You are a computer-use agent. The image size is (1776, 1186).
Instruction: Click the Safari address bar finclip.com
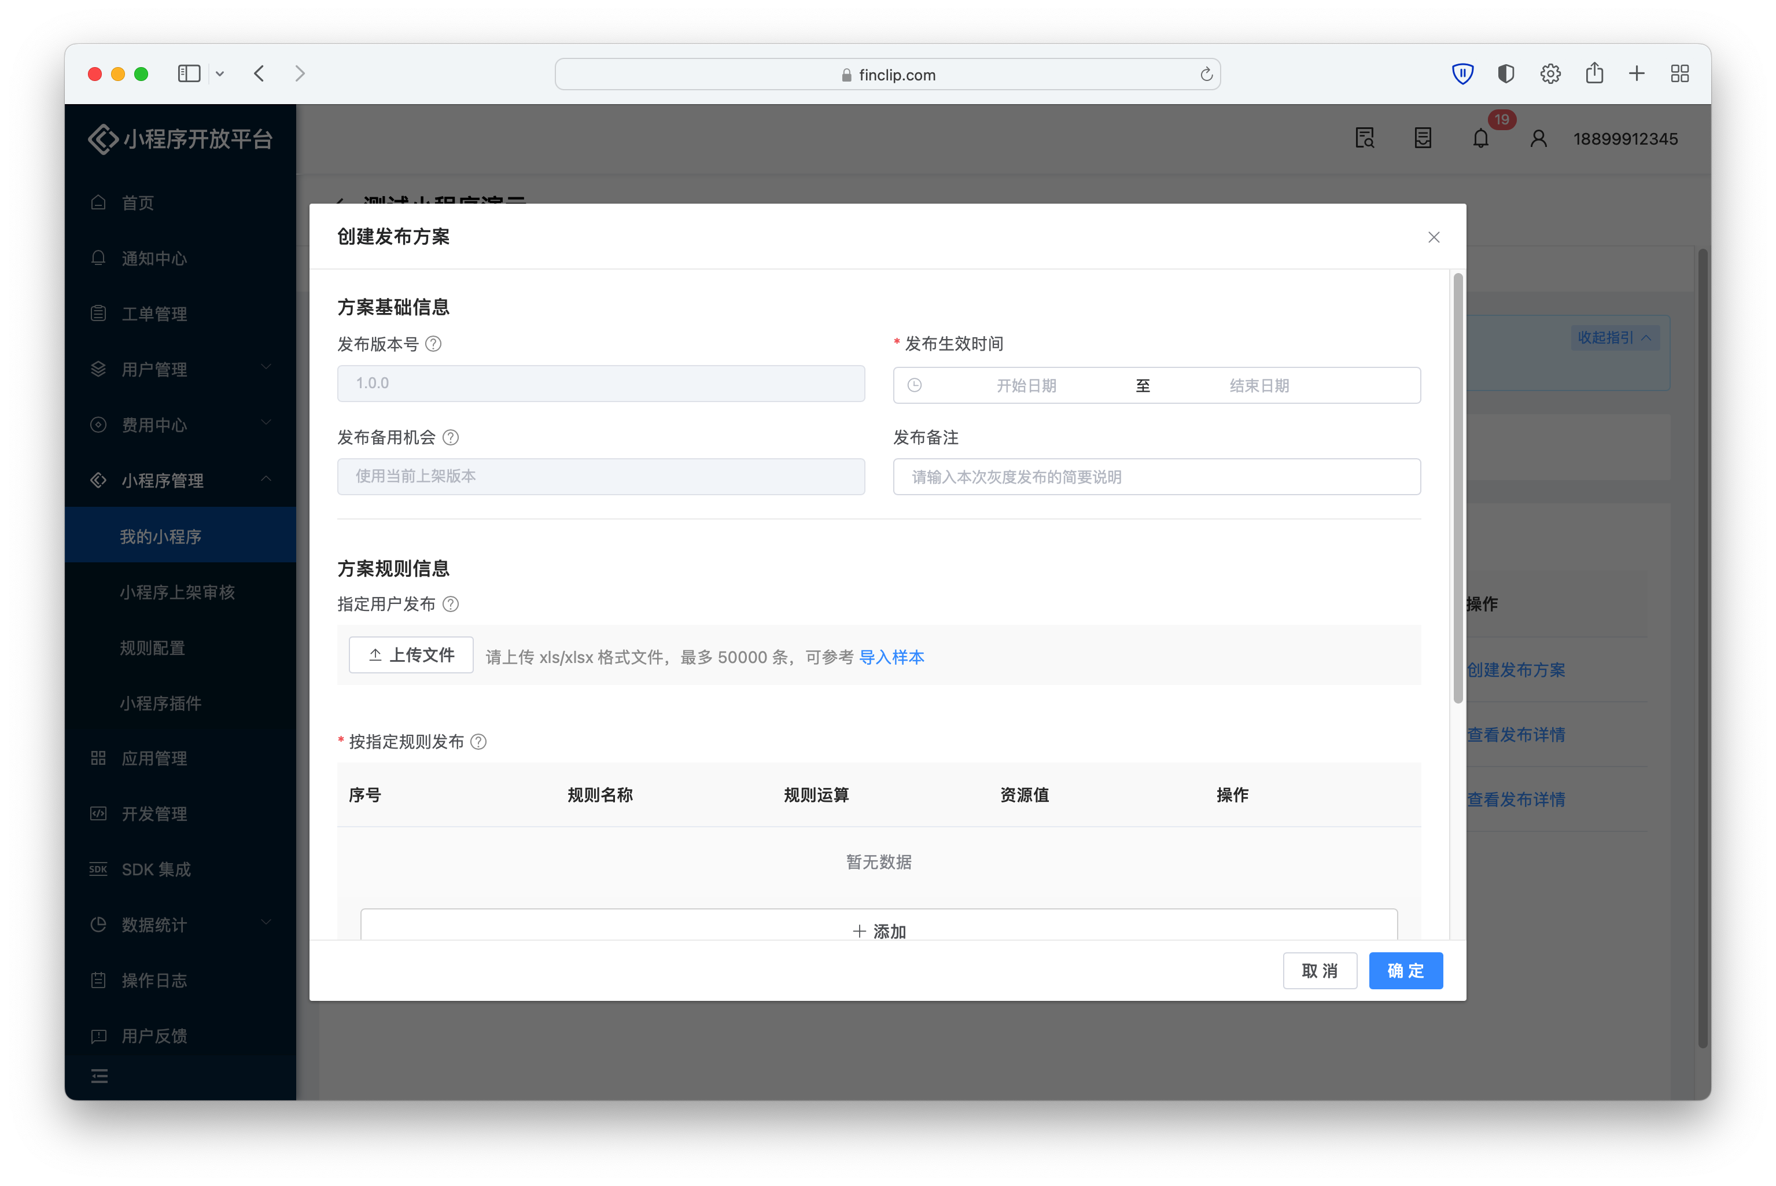(887, 74)
